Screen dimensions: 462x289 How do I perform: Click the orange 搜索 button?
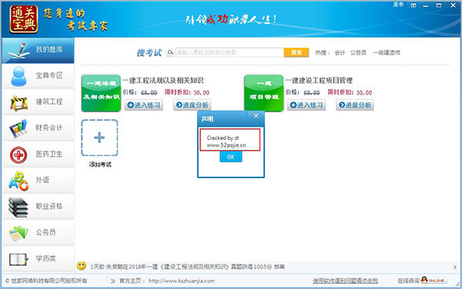pos(296,52)
